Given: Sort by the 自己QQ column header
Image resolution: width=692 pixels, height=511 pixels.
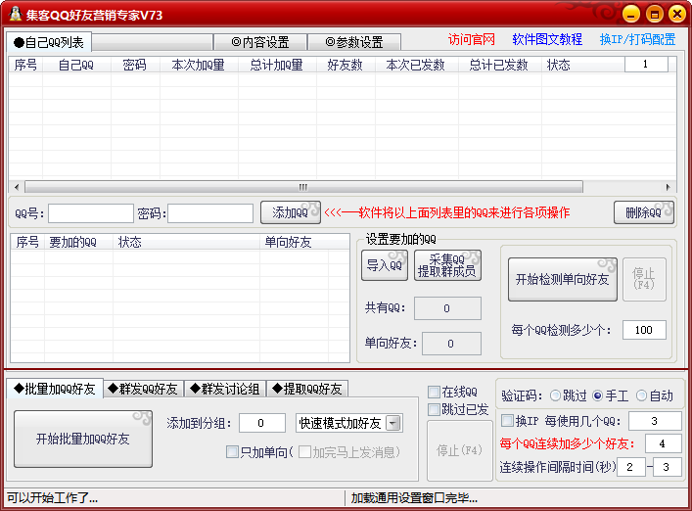Looking at the screenshot, I should [76, 65].
